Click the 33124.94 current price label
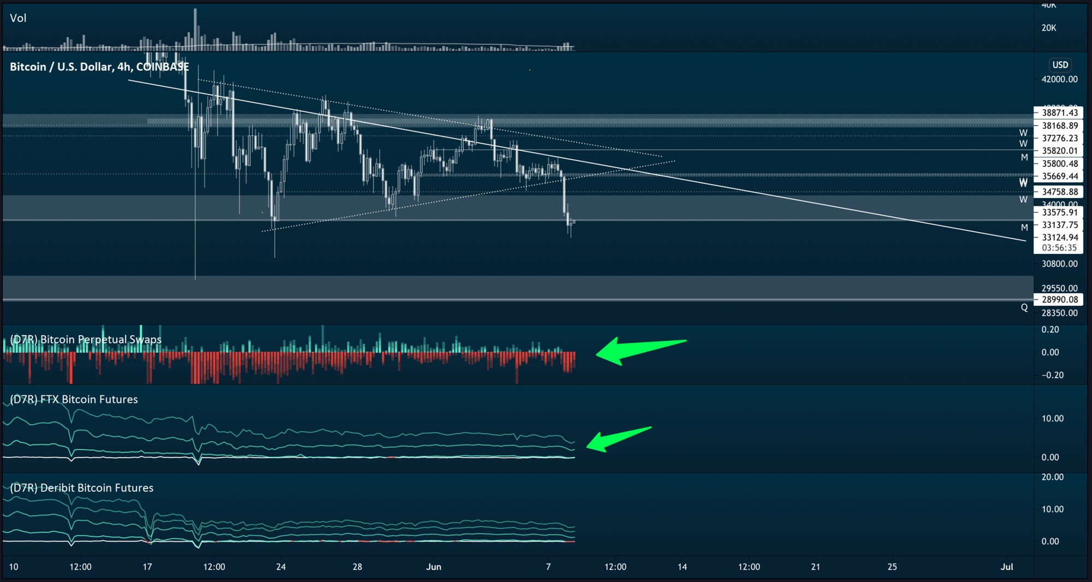 click(1059, 237)
